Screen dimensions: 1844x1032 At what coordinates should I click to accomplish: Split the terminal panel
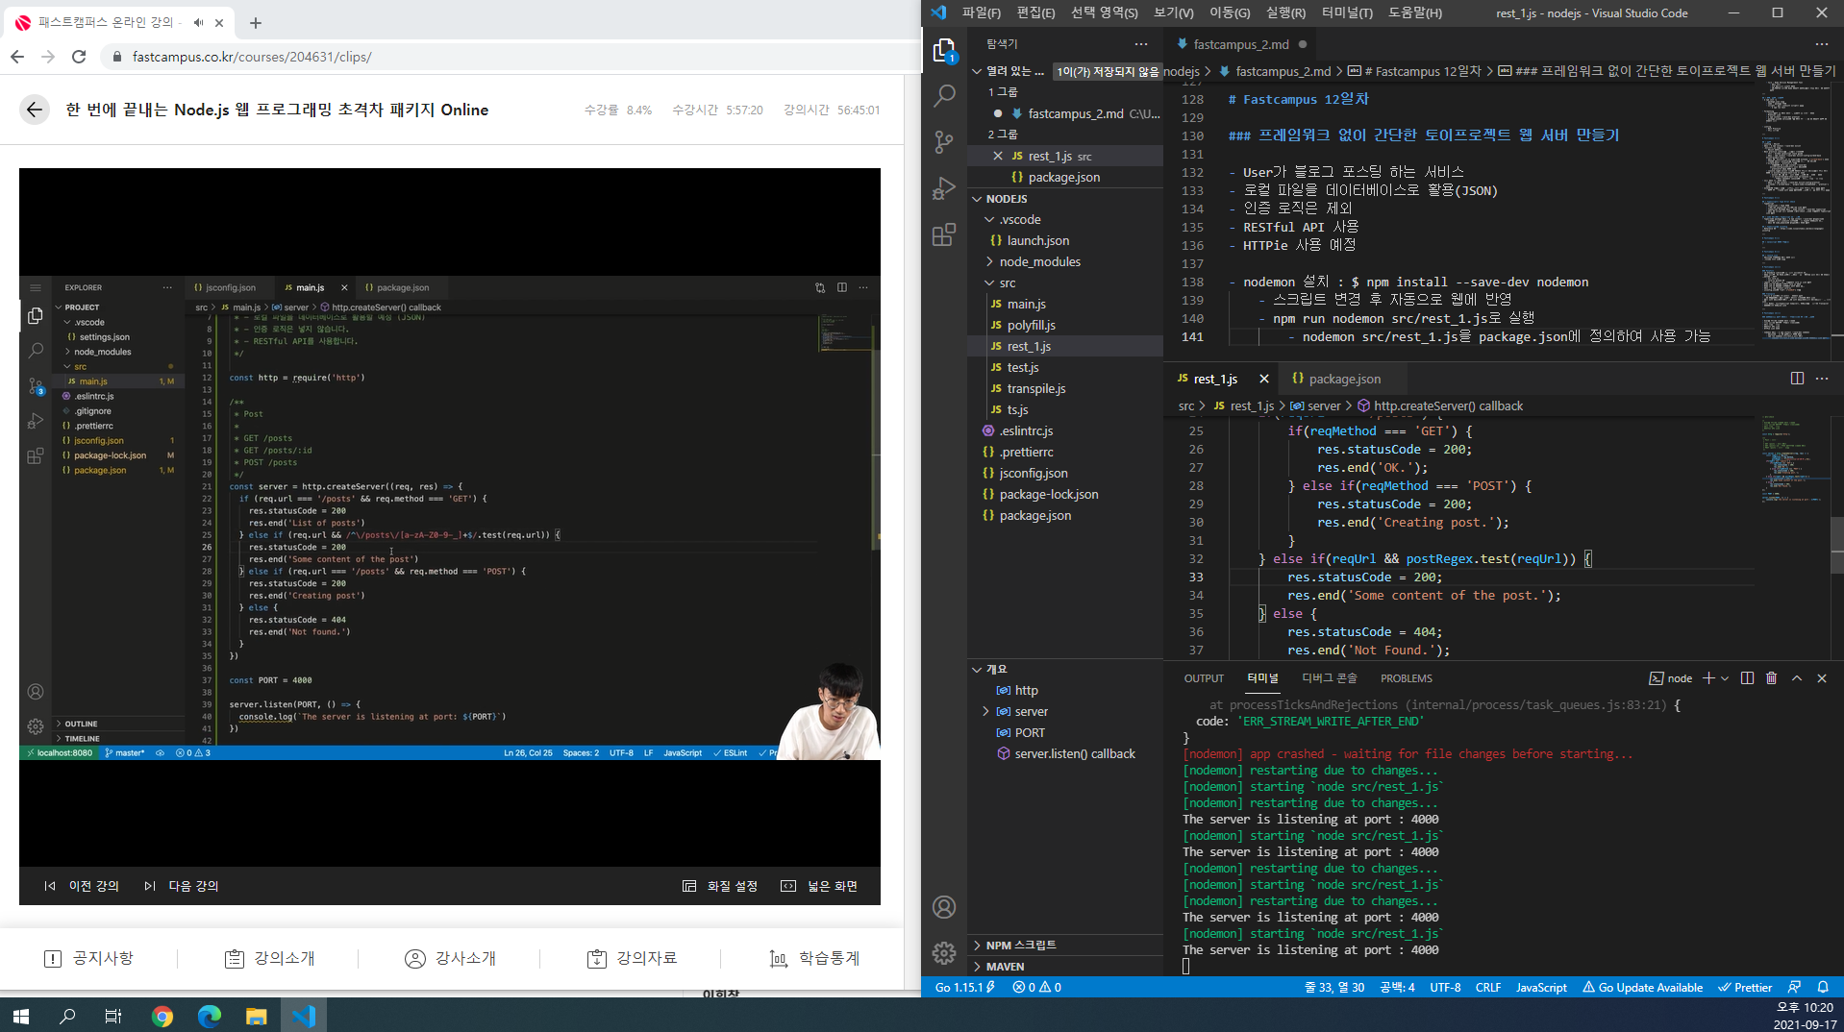pos(1747,678)
